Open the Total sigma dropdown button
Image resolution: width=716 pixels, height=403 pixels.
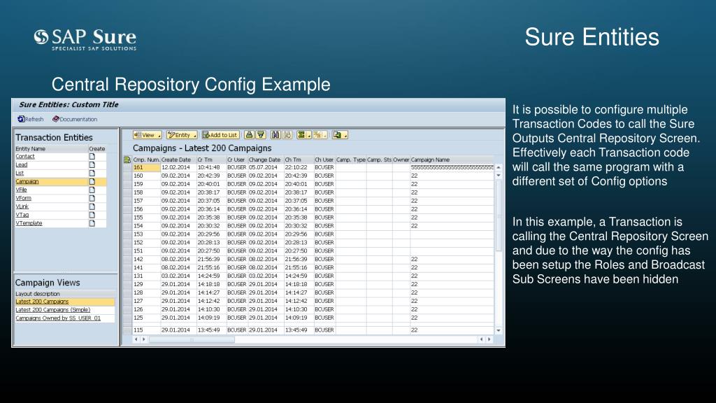point(303,135)
